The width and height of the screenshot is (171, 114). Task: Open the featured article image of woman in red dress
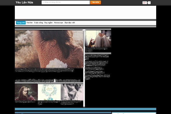[x=49, y=49]
